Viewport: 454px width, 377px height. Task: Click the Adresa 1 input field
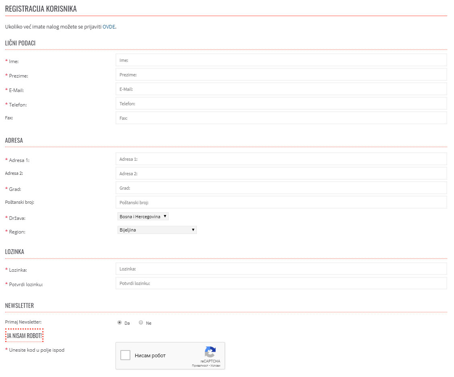pos(281,159)
